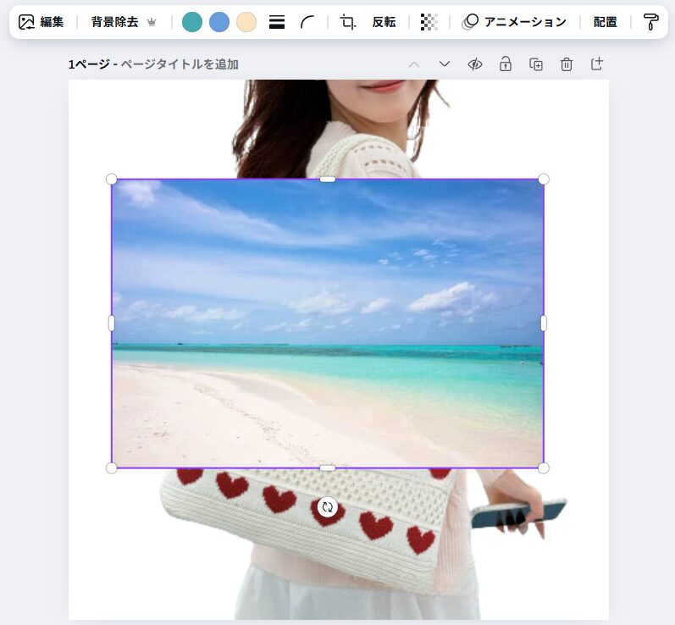
Task: Click the bottom edge crop handle
Action: click(328, 467)
